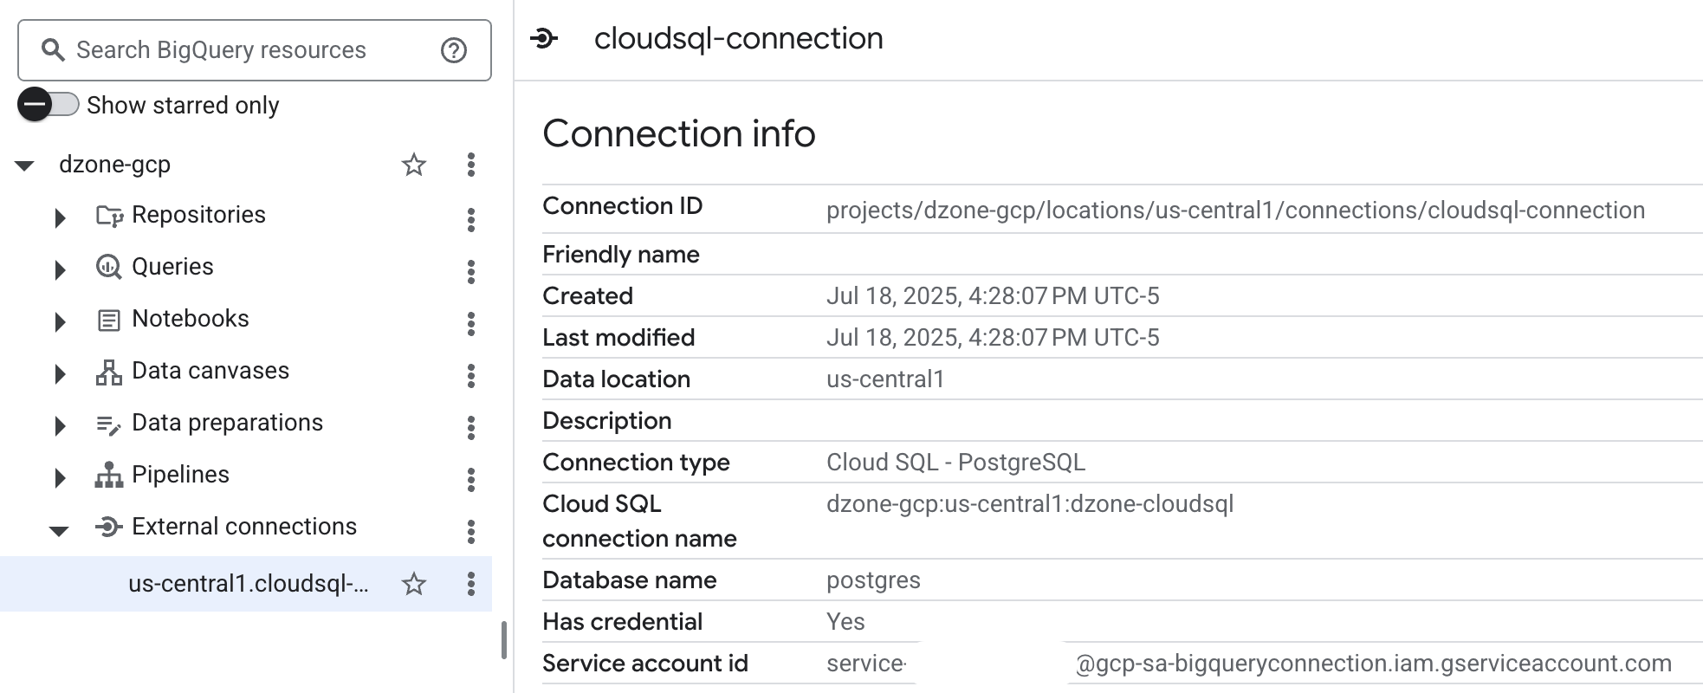
Task: Open the Repositories tree item
Action: pyautogui.click(x=198, y=215)
